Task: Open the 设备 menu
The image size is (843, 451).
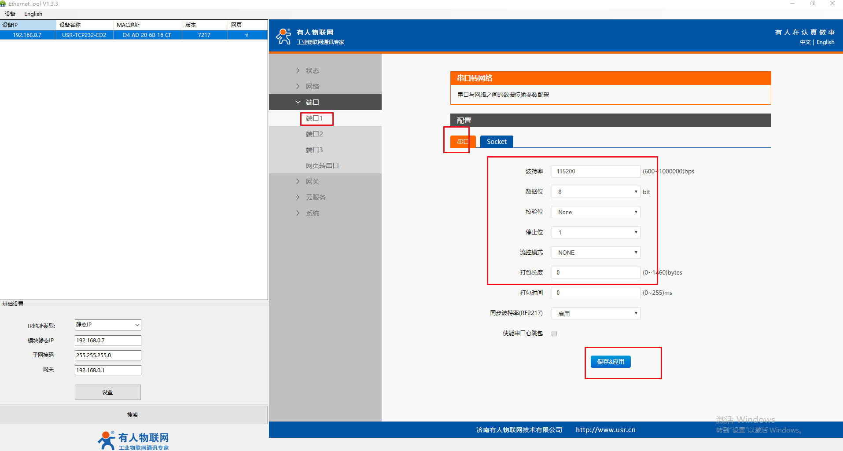Action: (10, 14)
